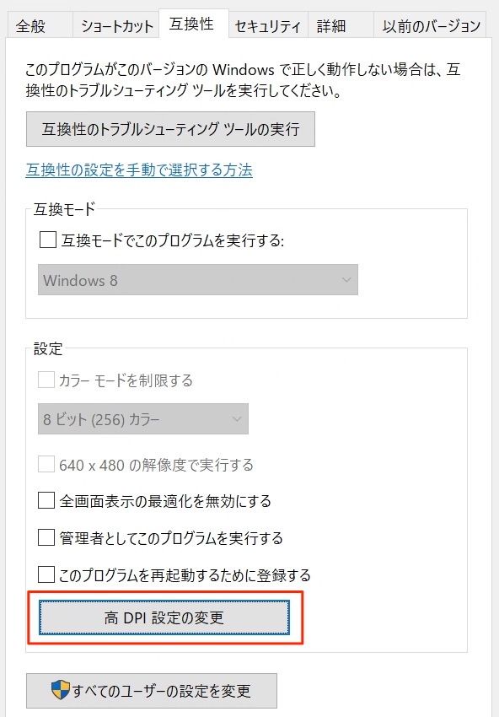Open the 8 ビット (256) カラー dropdown
Image resolution: width=499 pixels, height=717 pixels.
click(x=143, y=419)
